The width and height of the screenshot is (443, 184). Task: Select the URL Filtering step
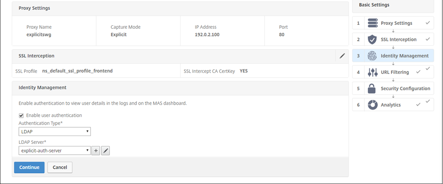coord(395,72)
